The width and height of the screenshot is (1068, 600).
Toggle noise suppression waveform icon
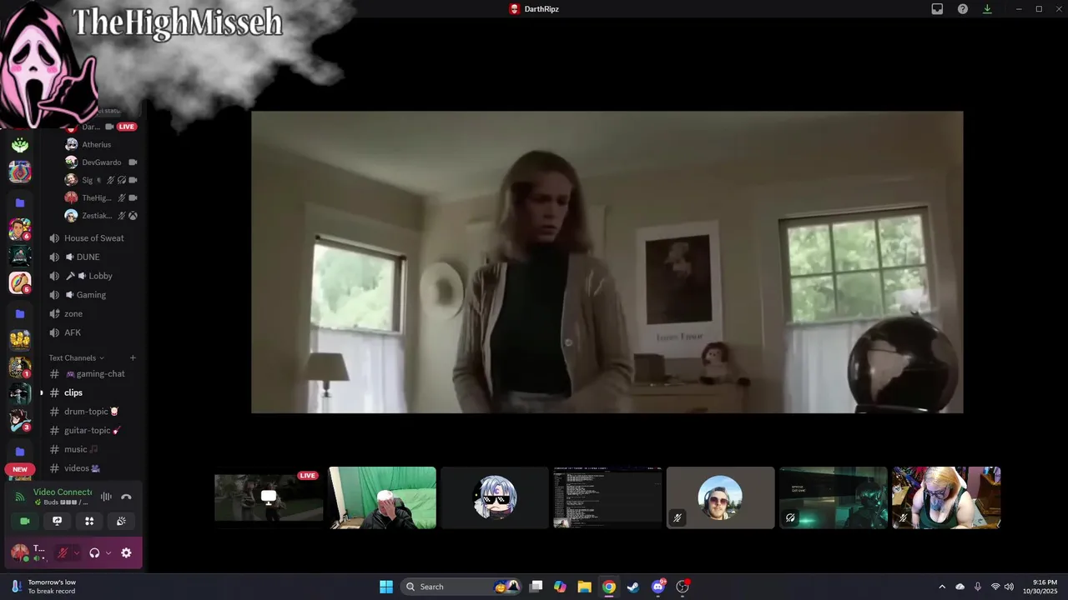coord(106,497)
